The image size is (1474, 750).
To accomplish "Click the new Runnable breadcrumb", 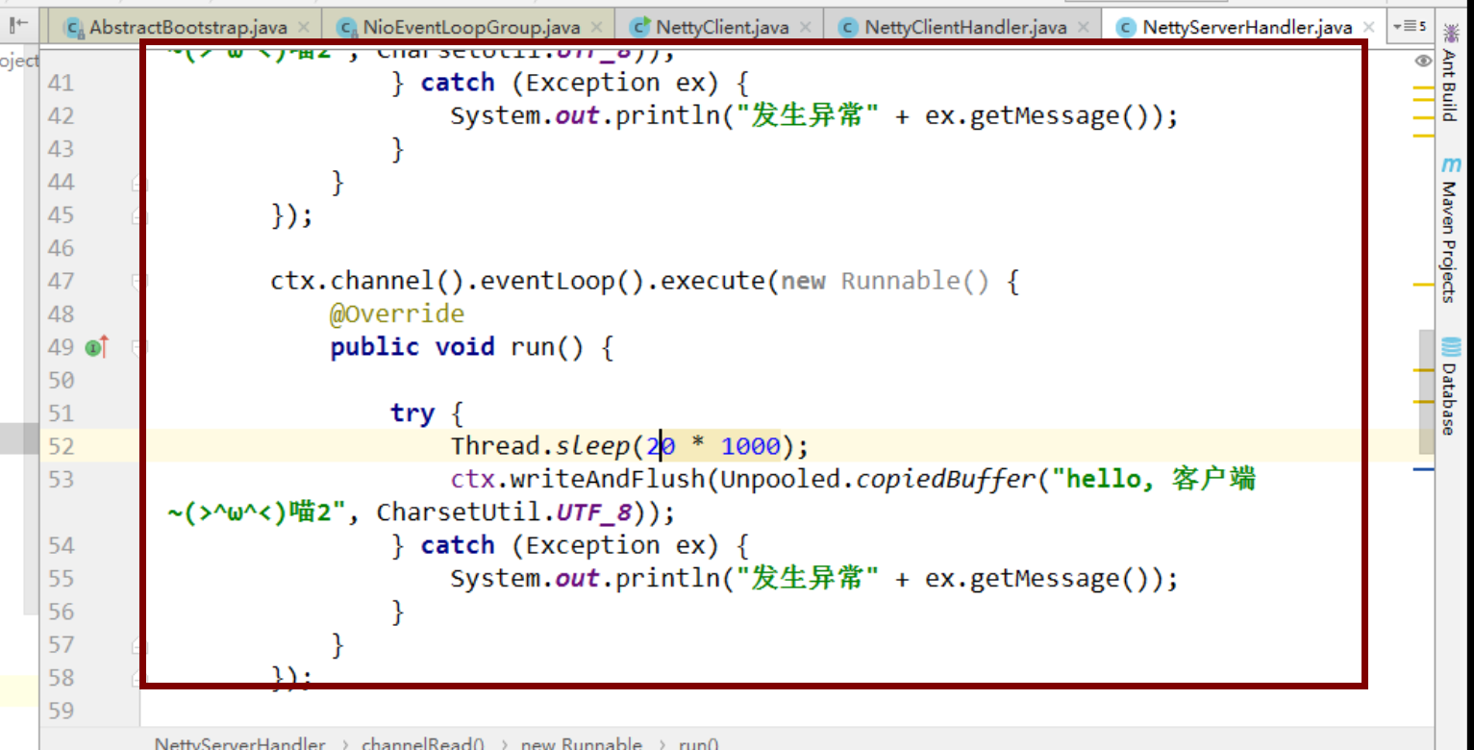I will pyautogui.click(x=582, y=743).
